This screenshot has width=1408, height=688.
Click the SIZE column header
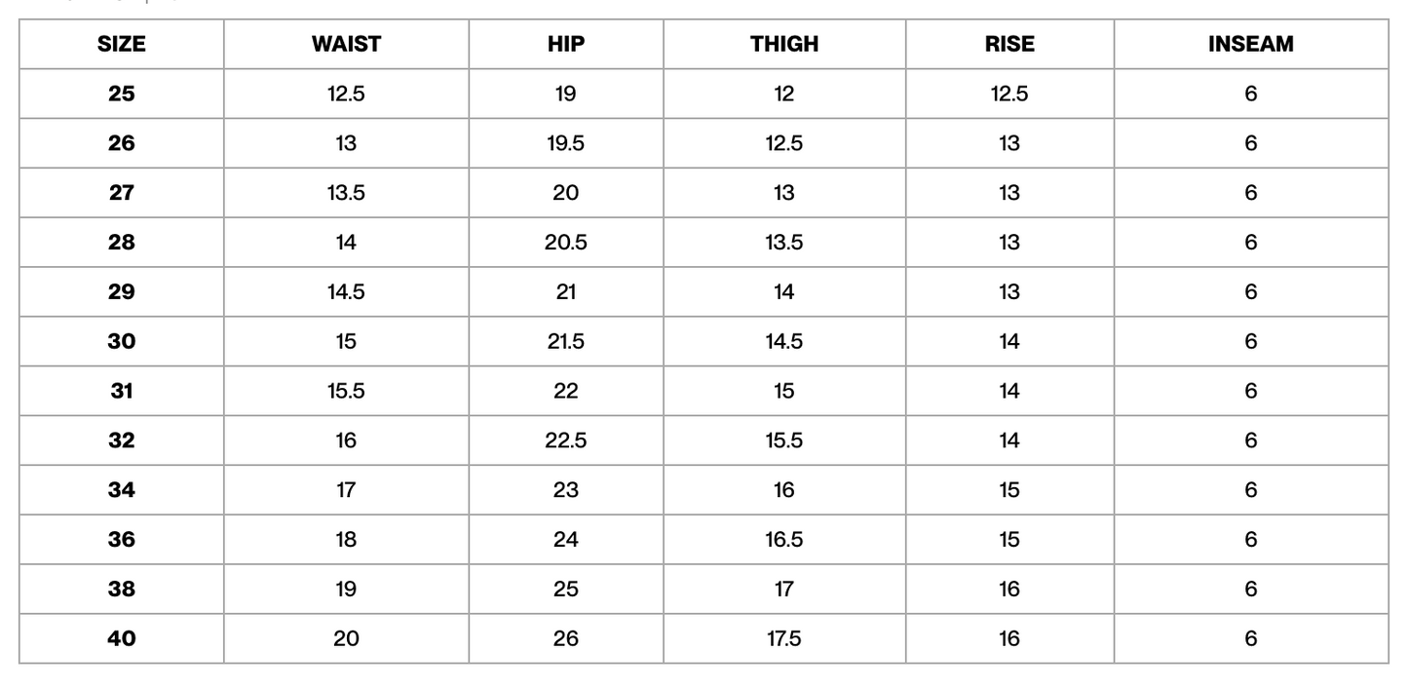point(122,44)
